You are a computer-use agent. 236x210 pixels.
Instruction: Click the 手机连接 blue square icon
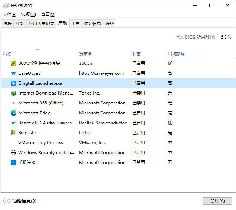(13, 163)
